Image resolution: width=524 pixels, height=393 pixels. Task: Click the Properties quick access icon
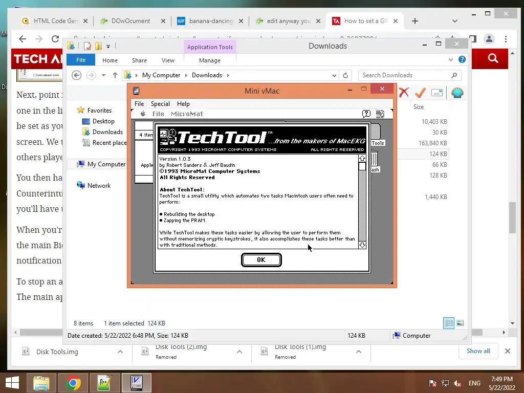pos(88,46)
